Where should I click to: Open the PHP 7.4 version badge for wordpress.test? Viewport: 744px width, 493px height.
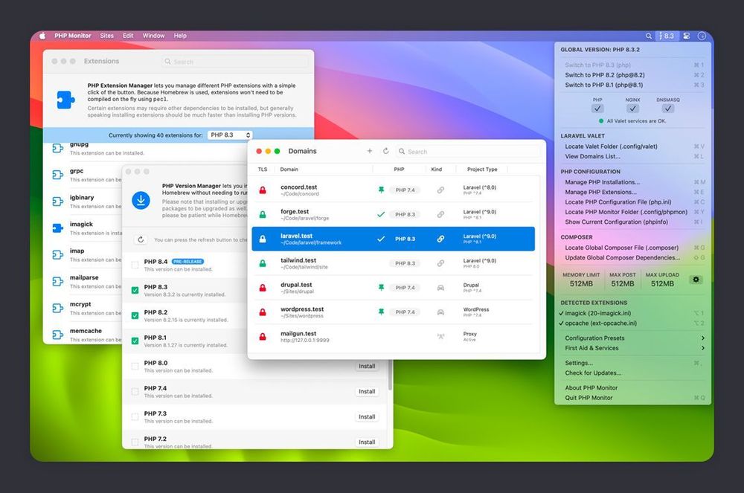(x=405, y=312)
